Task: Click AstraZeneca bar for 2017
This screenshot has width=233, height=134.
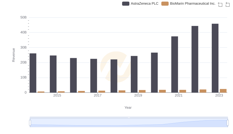Action: point(93,76)
